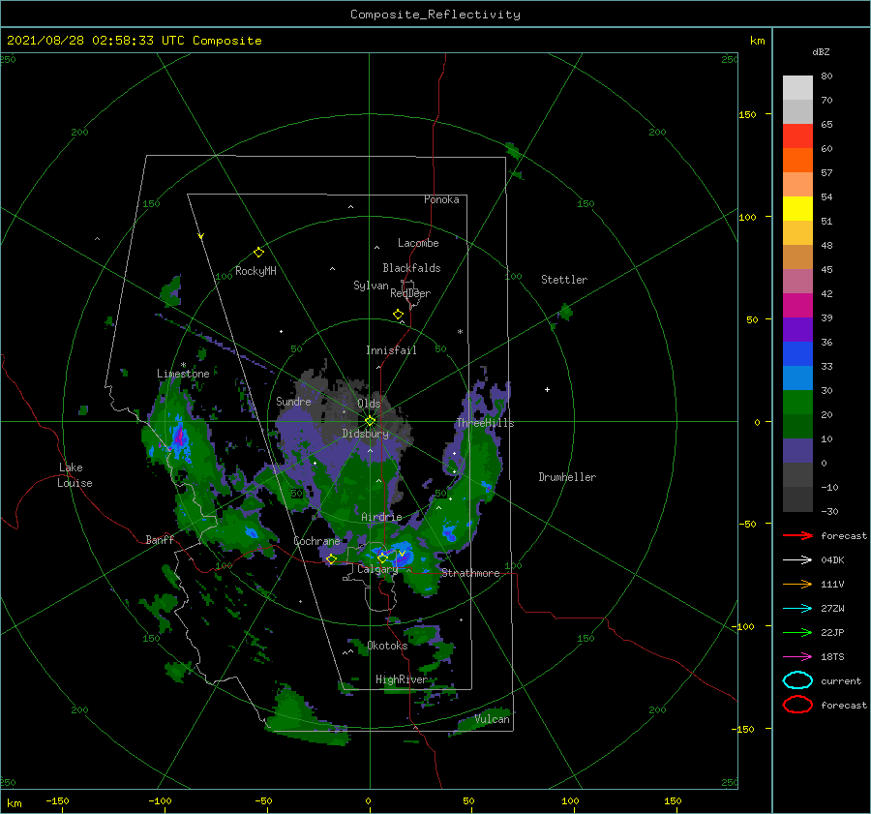Click the 51 dBZ yellow color swatch

(x=797, y=208)
